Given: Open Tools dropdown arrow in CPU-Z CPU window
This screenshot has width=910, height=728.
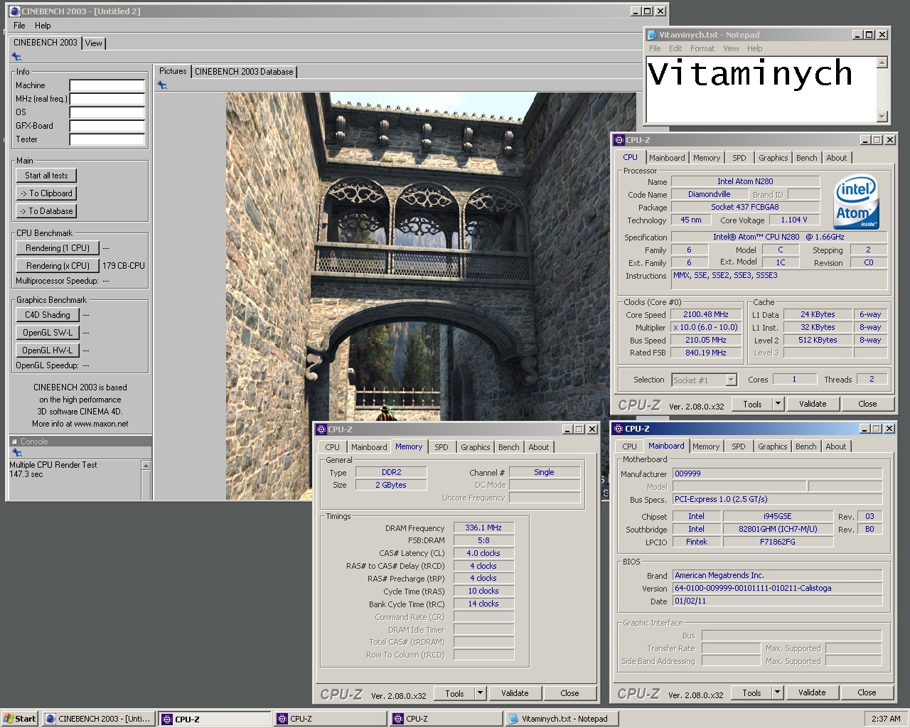Looking at the screenshot, I should (x=778, y=404).
